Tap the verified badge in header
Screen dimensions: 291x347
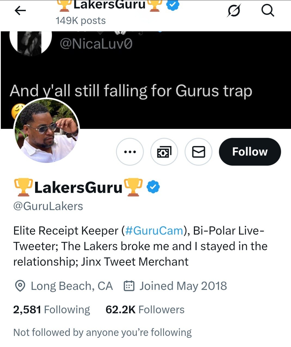click(x=173, y=5)
